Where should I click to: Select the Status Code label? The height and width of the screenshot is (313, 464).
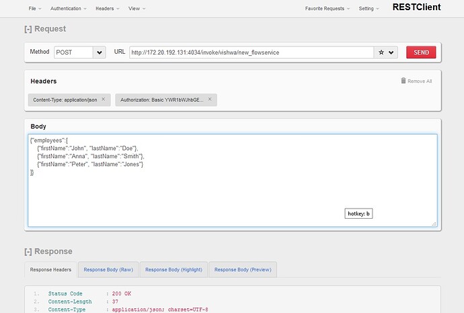(65, 293)
